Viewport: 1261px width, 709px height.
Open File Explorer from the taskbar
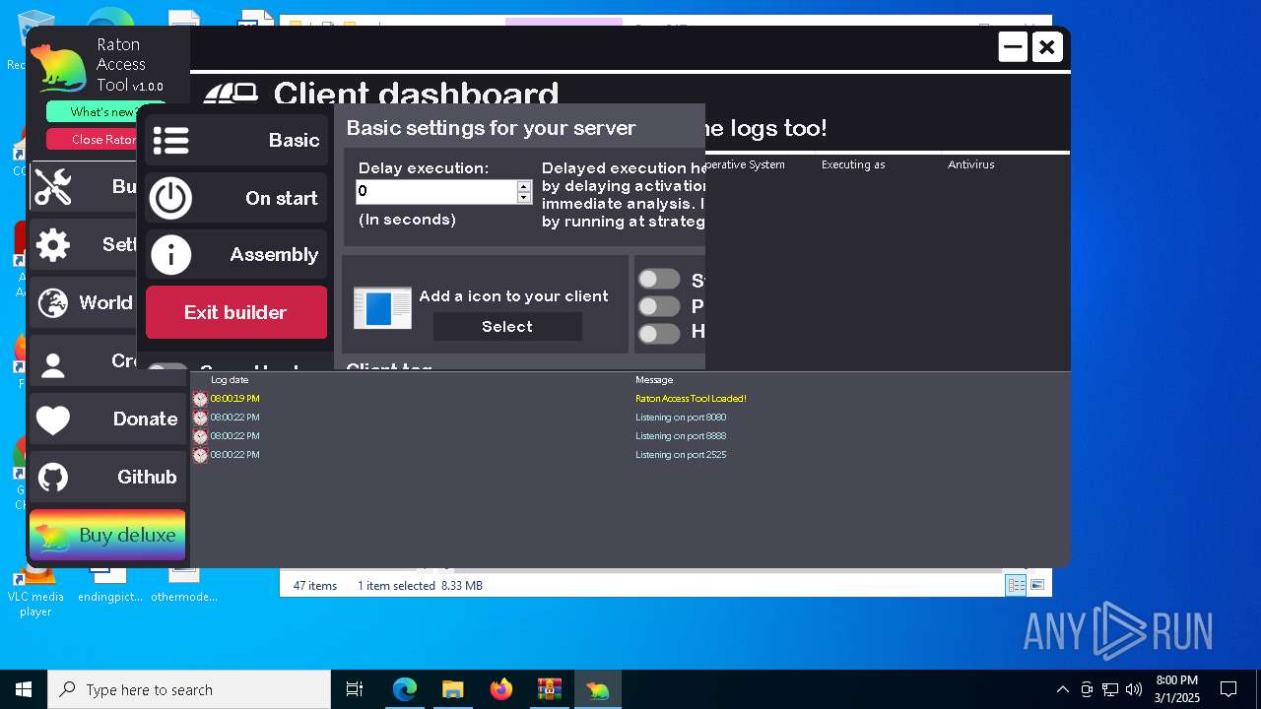[452, 689]
